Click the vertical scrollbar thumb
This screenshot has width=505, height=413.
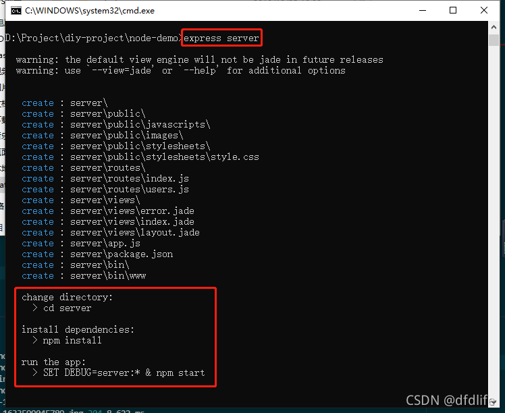click(x=494, y=40)
